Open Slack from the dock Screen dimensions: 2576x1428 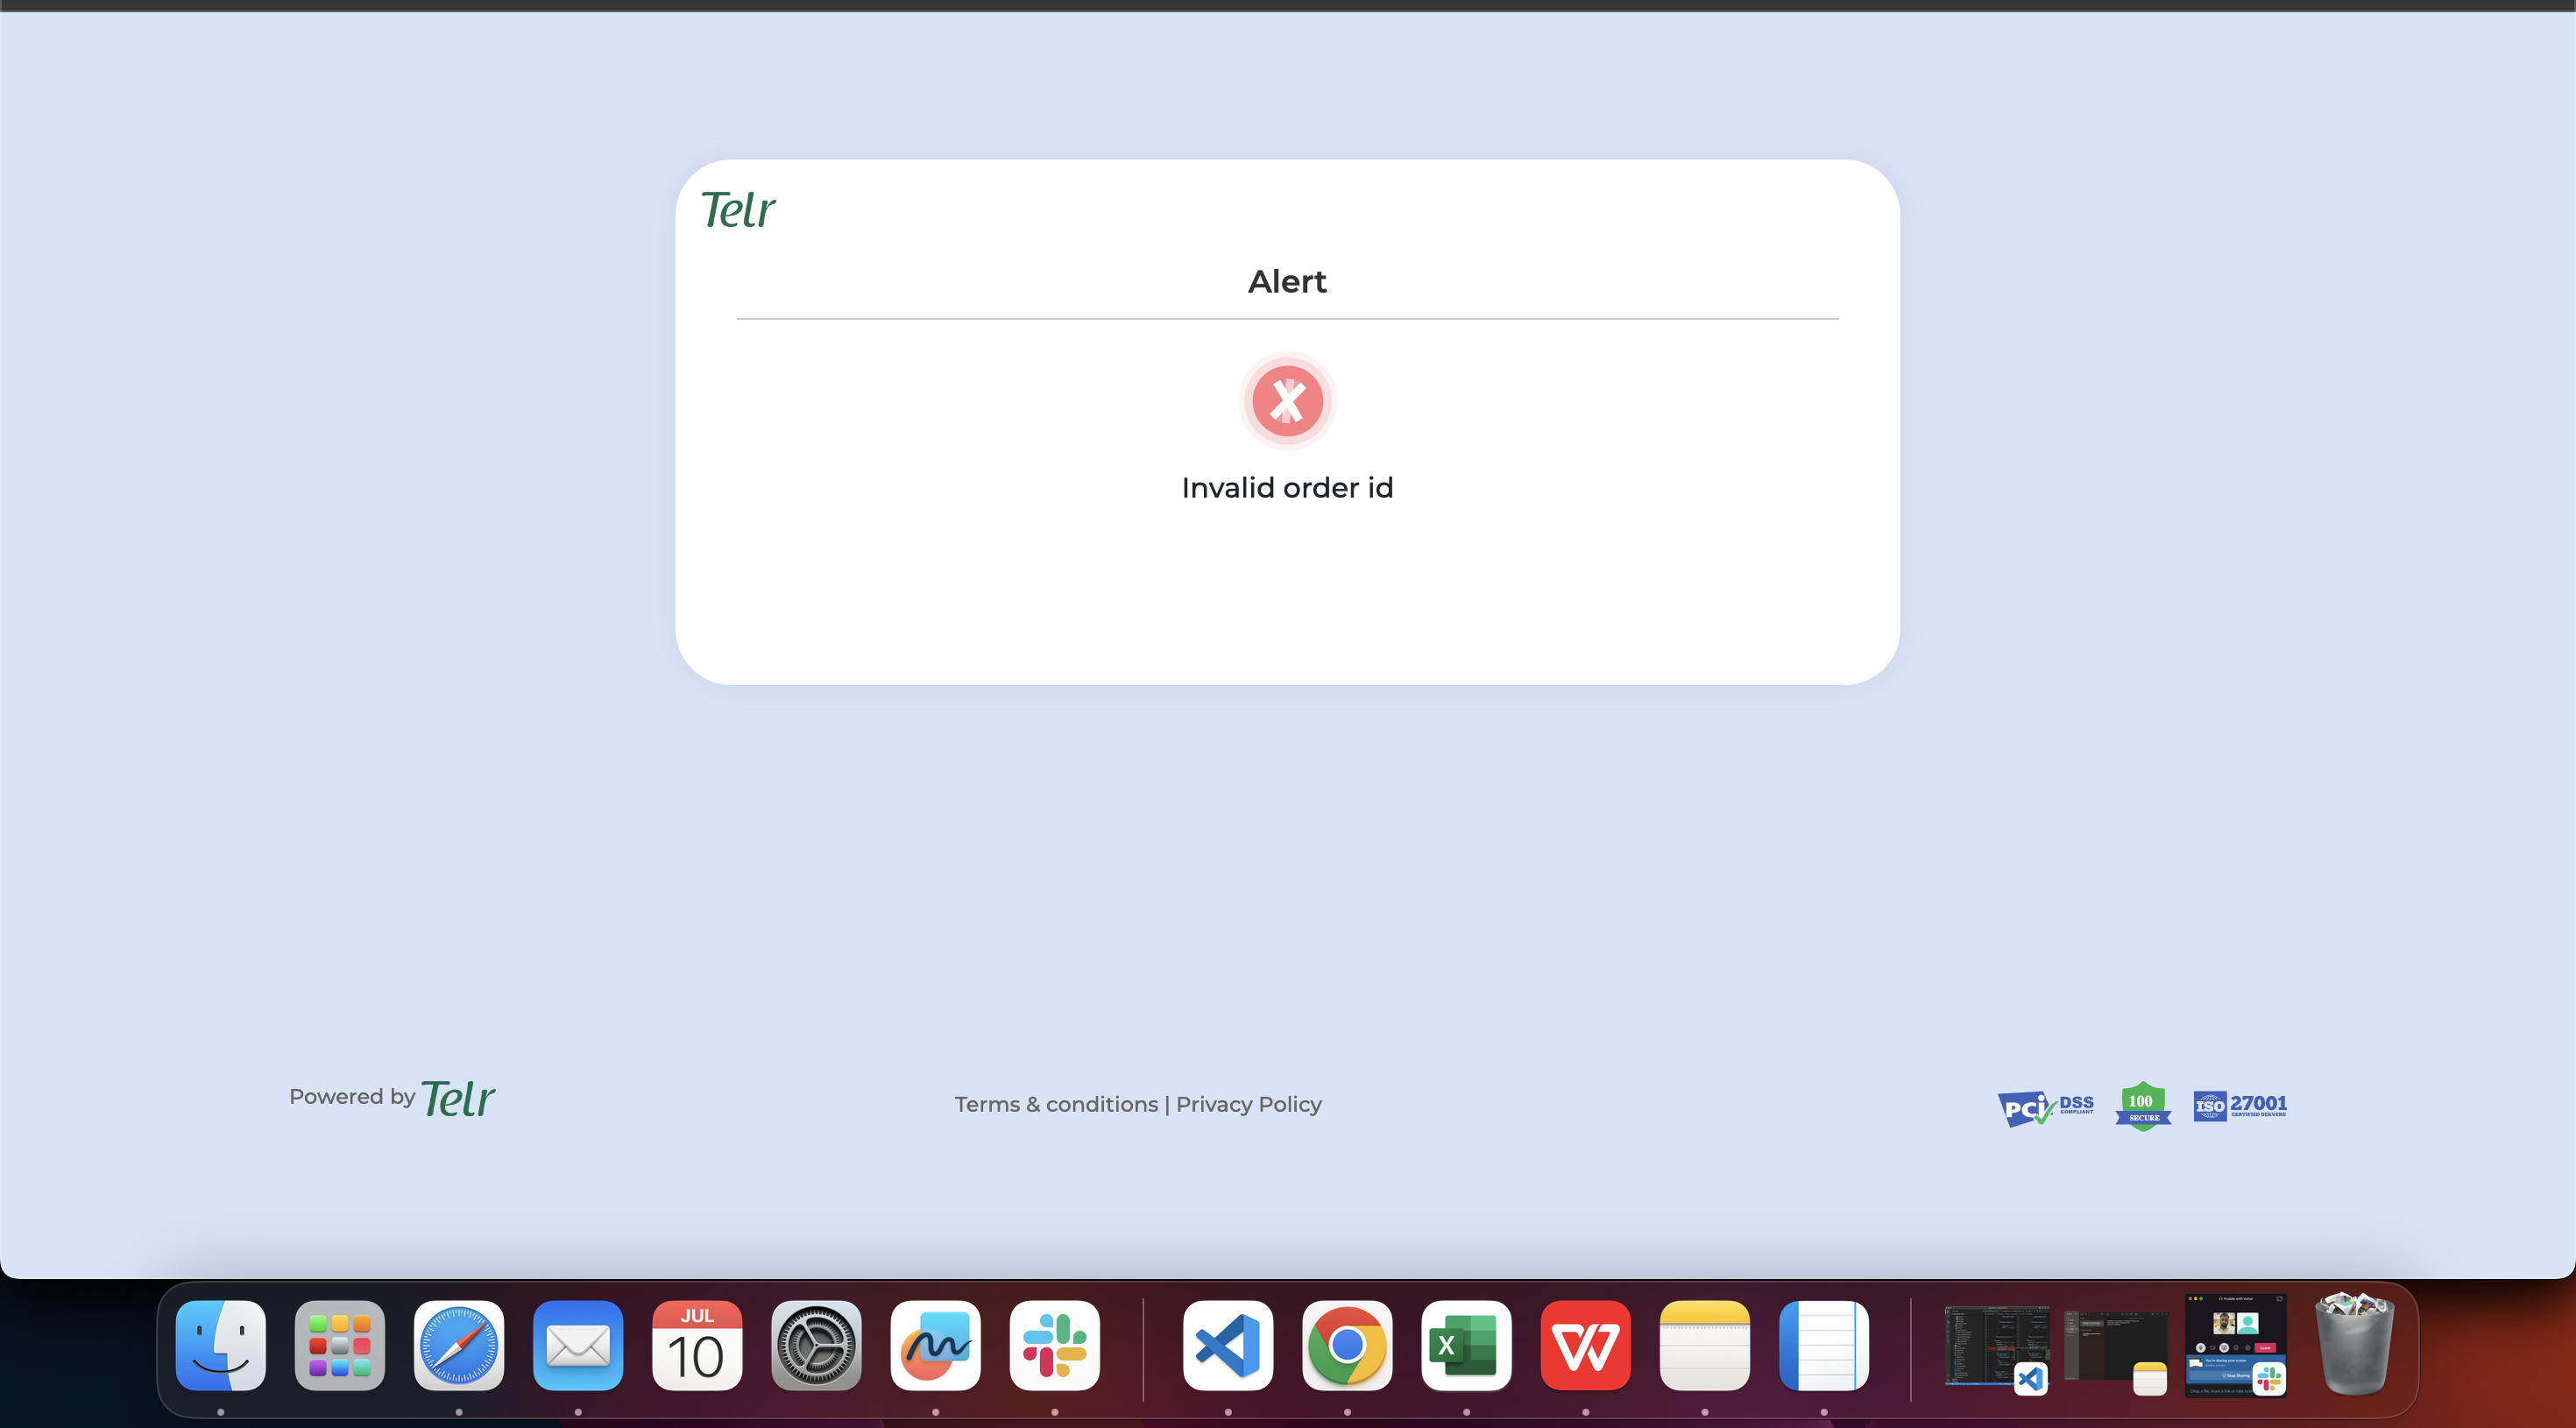pyautogui.click(x=1055, y=1345)
